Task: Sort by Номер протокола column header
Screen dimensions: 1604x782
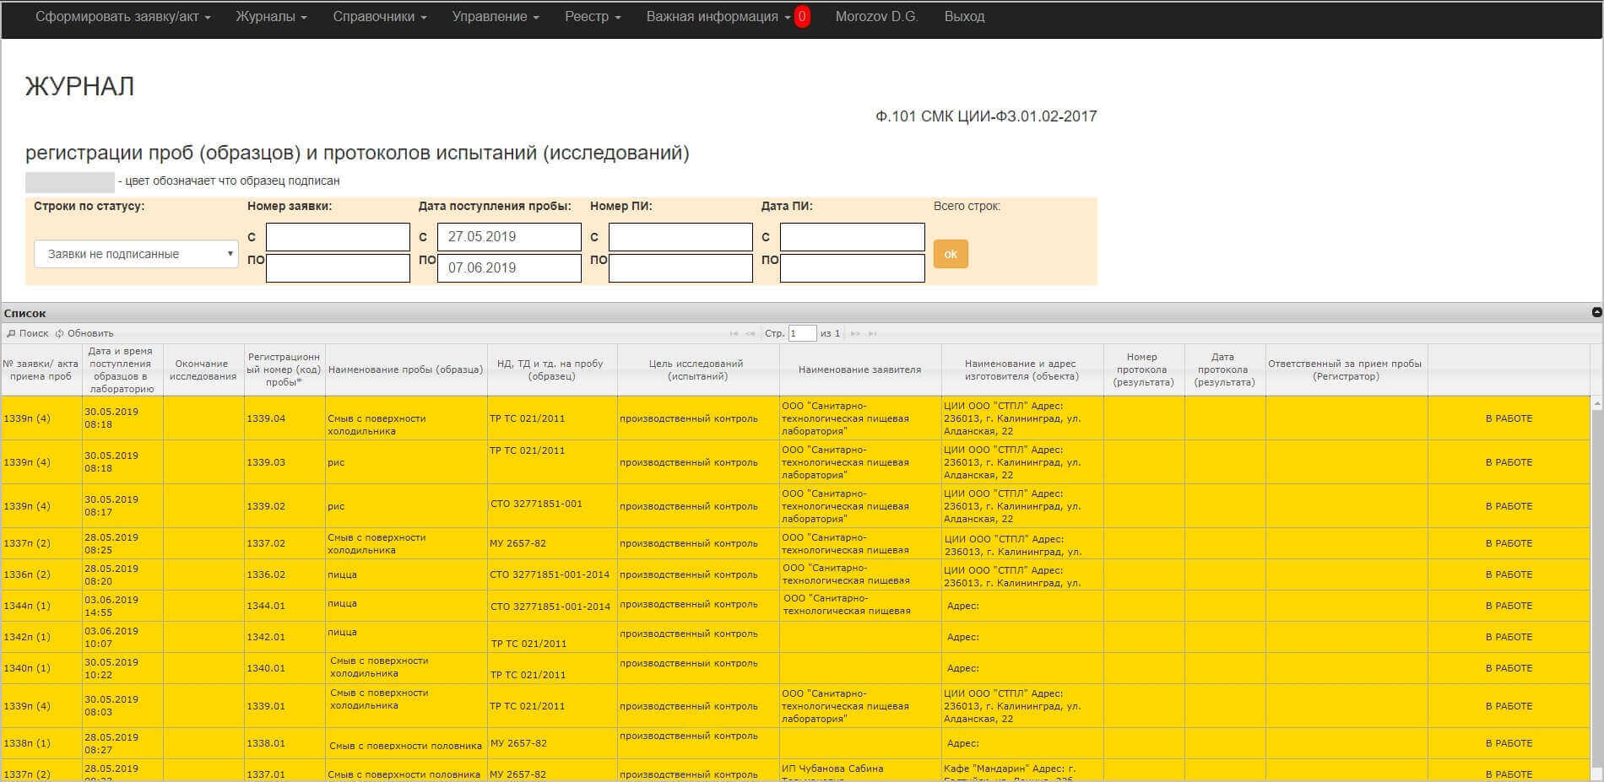Action: [1143, 369]
